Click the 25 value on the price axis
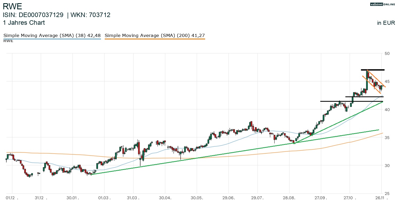 [387, 194]
